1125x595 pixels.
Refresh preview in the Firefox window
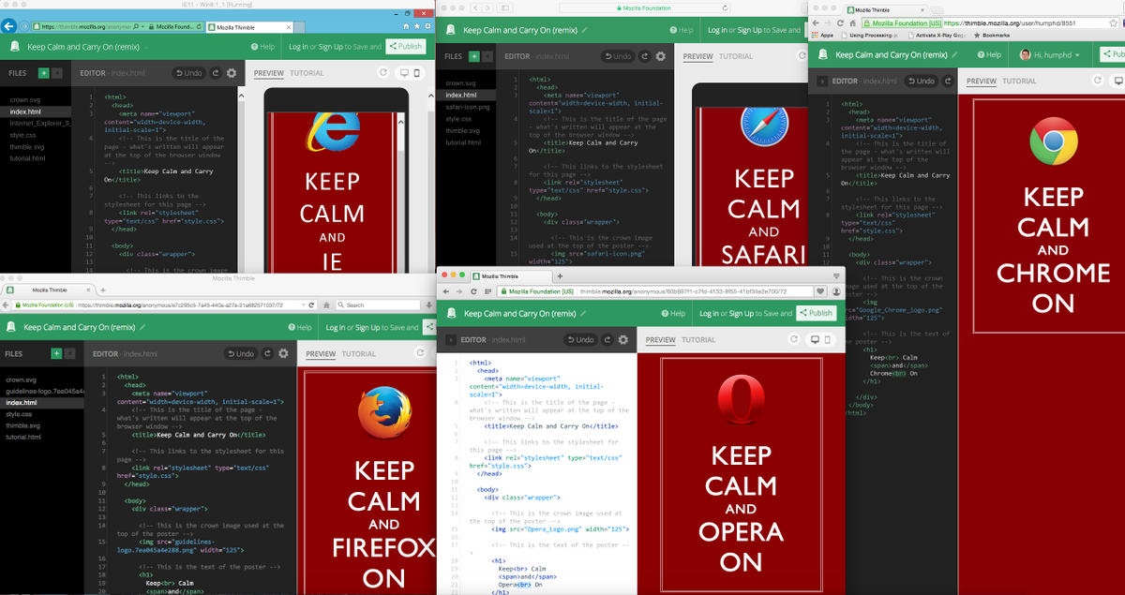422,353
